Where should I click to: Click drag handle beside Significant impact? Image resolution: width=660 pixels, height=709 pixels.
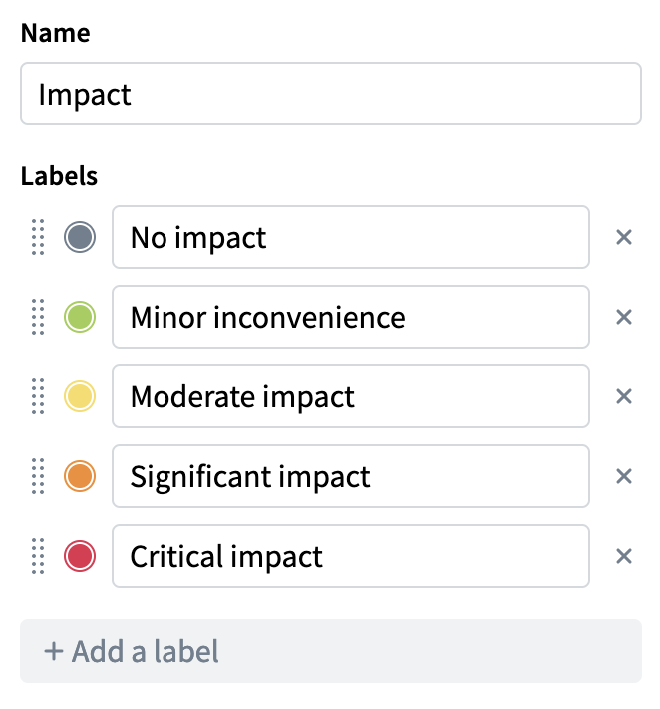point(38,477)
